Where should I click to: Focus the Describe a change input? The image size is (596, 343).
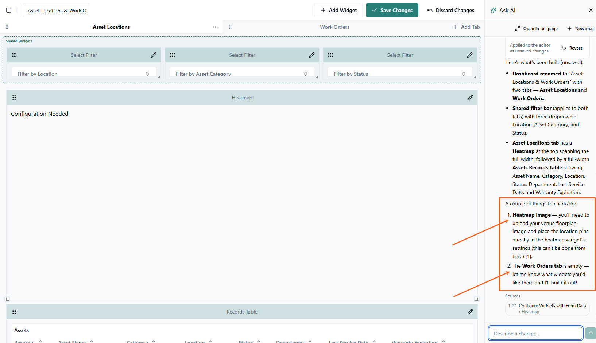click(x=535, y=333)
